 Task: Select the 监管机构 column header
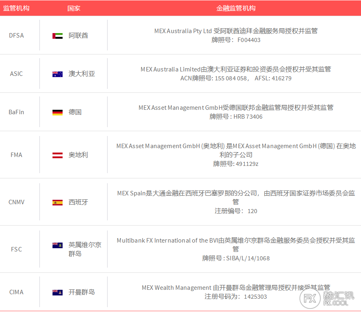16,8
